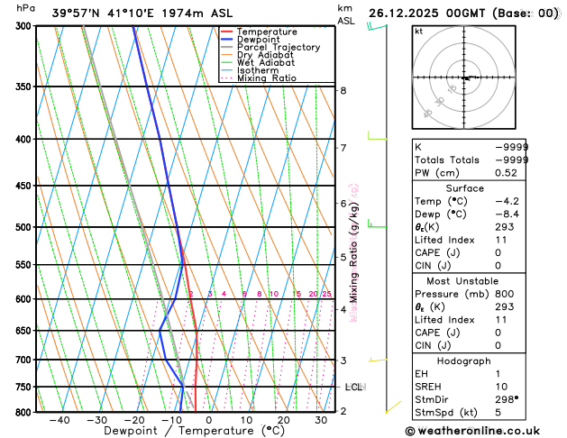Click the Mixing Ratio (g/kg) vertical axis title
Screen dimensions: 567x438
click(x=353, y=252)
